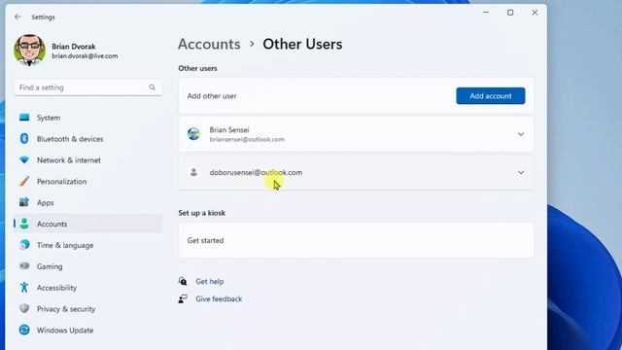Open Accessibility settings
This screenshot has height=350, width=622.
click(x=87, y=288)
